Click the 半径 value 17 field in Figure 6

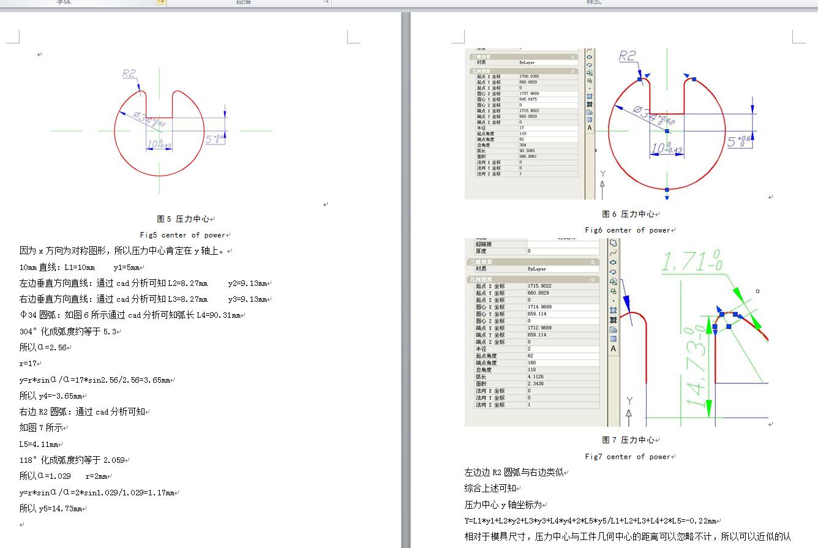(x=547, y=128)
